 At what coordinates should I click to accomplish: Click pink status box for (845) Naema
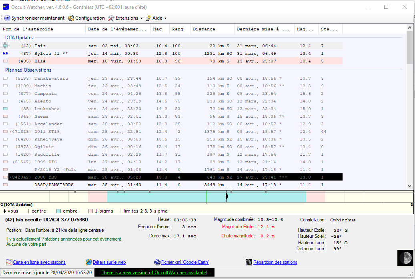(x=5, y=116)
